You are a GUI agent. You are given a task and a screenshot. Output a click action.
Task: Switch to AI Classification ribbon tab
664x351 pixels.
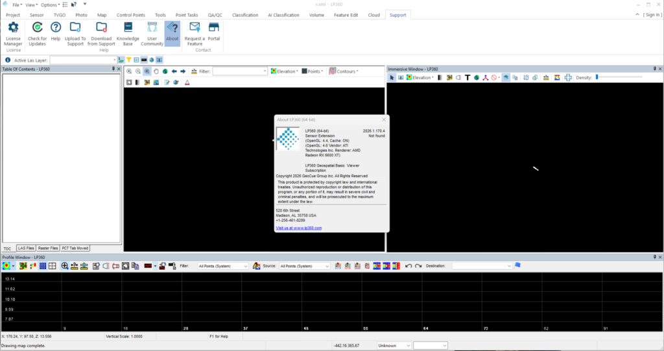pyautogui.click(x=284, y=15)
